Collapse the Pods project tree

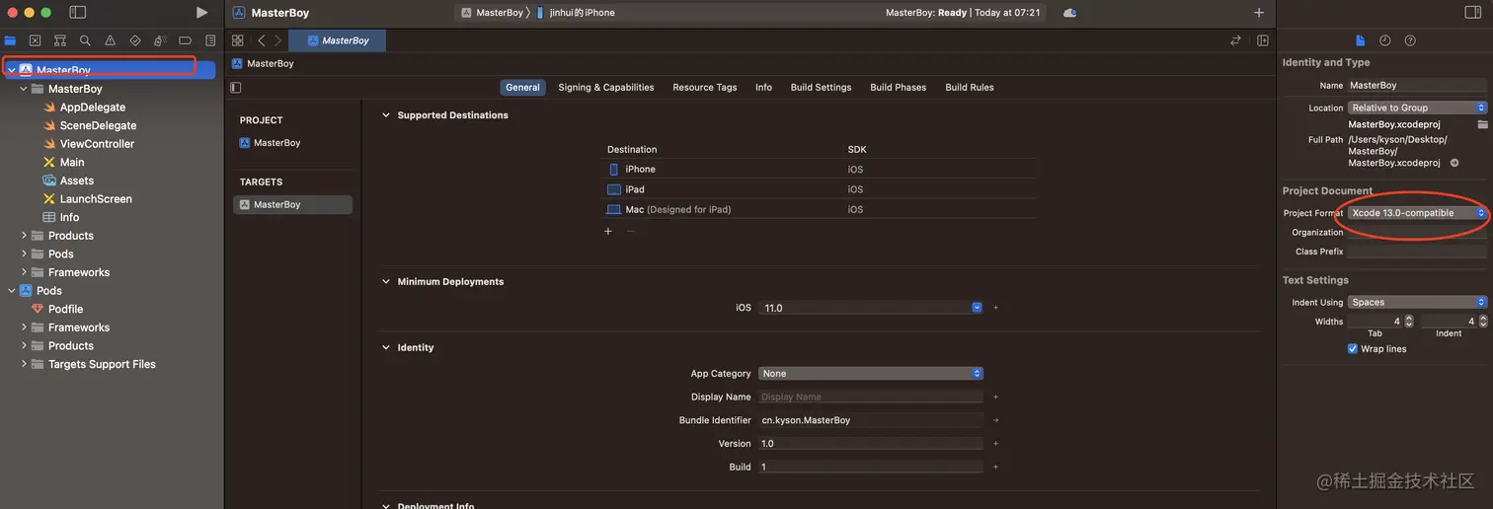click(11, 291)
